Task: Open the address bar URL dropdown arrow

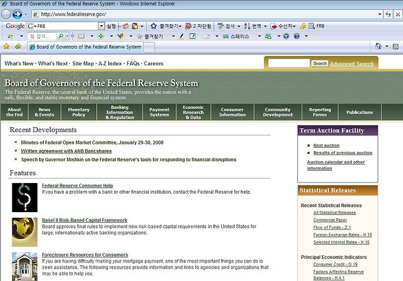Action: [x=379, y=14]
